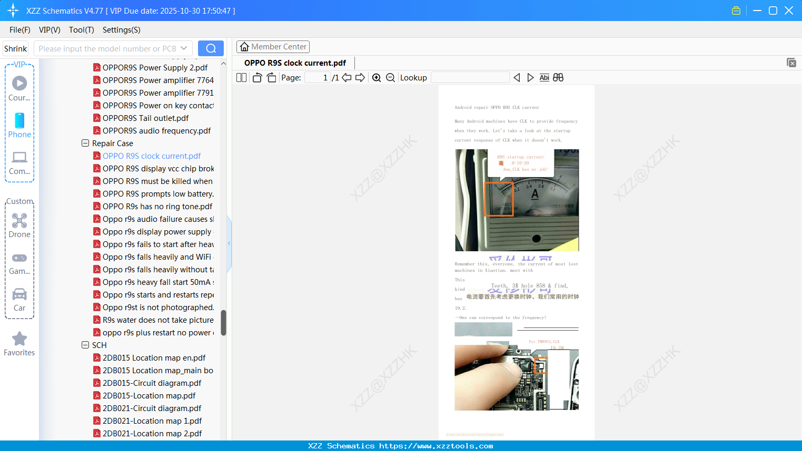The height and width of the screenshot is (451, 802).
Task: Open Oppo r9s audio failure causes file
Action: (158, 219)
